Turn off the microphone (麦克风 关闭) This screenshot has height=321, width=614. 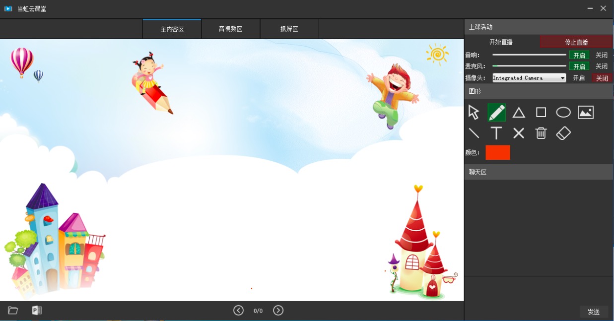pyautogui.click(x=602, y=66)
